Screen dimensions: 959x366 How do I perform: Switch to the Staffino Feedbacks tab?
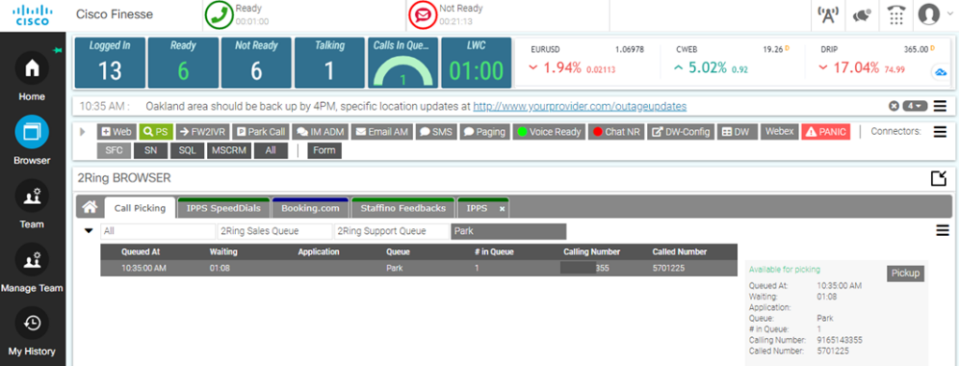(x=403, y=209)
